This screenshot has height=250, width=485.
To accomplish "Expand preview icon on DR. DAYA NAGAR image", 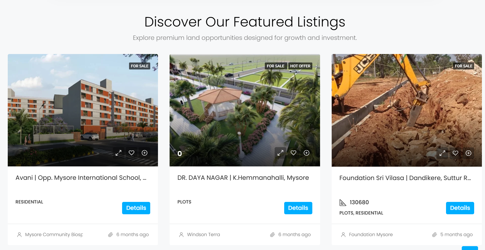I will [280, 153].
